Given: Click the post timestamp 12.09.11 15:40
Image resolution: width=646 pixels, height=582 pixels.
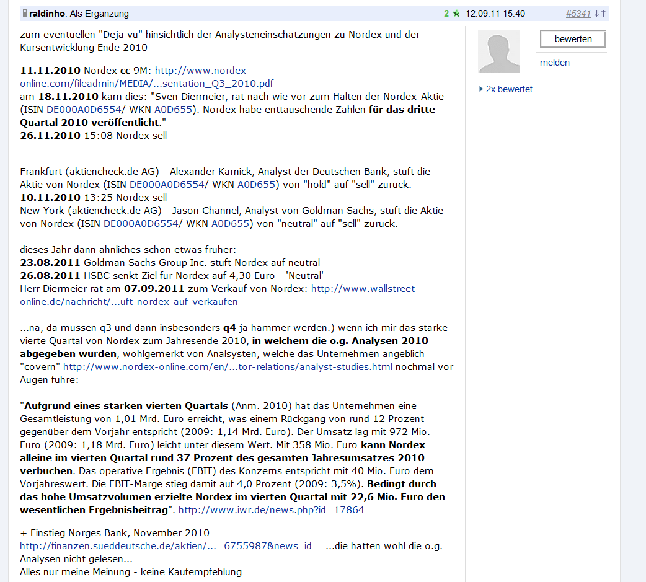Looking at the screenshot, I should 495,14.
